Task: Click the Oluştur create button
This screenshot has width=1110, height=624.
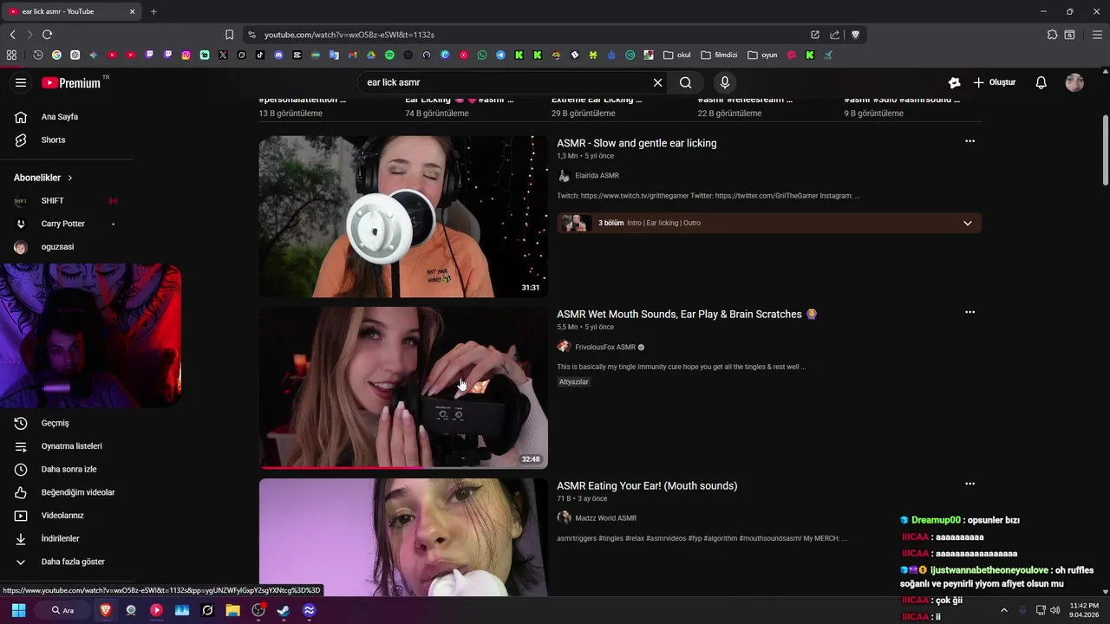Action: 994,82
